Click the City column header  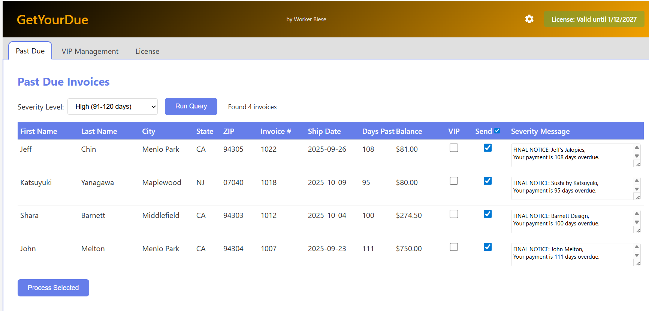(x=148, y=131)
